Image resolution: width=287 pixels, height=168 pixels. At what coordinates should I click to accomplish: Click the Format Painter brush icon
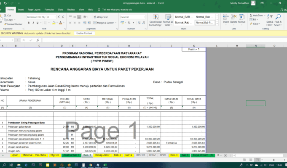point(5,24)
